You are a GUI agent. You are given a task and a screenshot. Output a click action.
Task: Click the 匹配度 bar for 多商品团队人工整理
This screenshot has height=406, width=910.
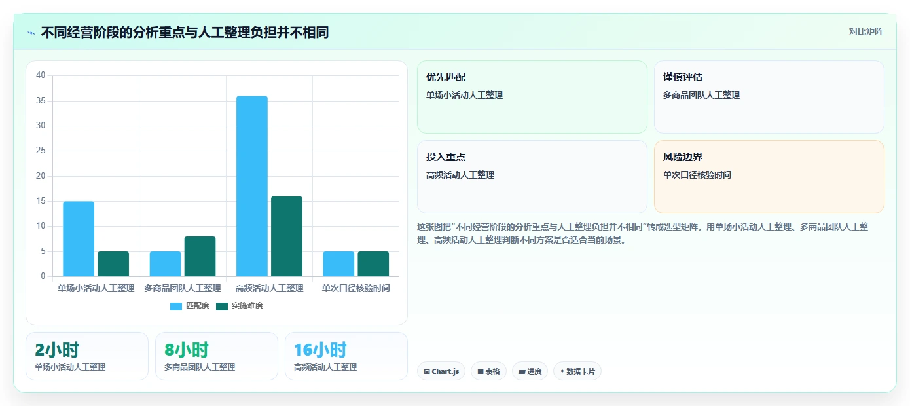click(165, 264)
